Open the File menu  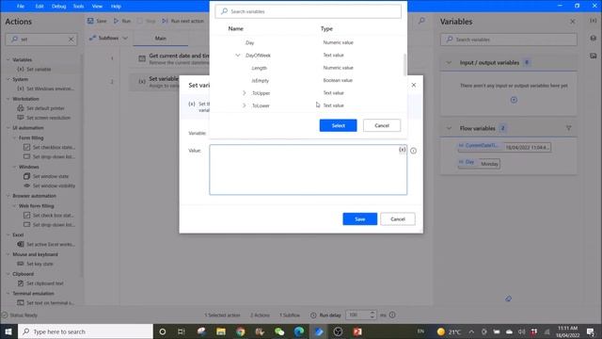21,7
